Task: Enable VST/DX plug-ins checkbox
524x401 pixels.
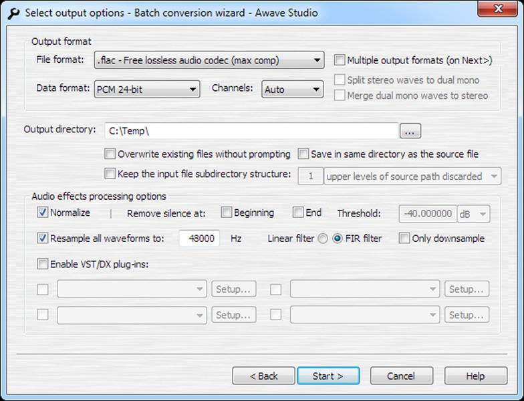Action: [x=43, y=264]
